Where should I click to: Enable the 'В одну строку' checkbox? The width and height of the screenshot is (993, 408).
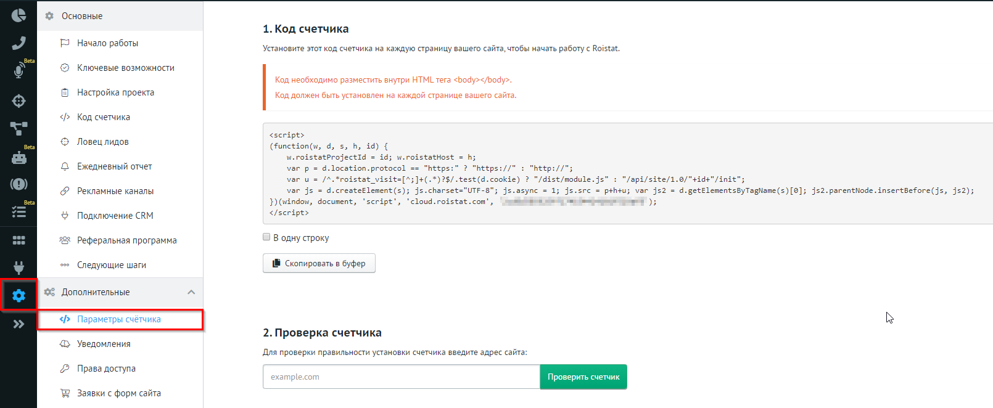pos(266,237)
